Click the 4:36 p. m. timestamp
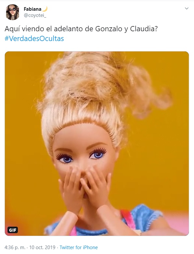The image size is (194, 254). point(15,247)
